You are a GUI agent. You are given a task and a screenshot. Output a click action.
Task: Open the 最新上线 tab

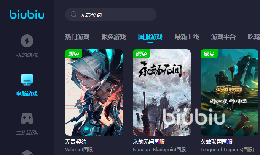[x=187, y=37]
